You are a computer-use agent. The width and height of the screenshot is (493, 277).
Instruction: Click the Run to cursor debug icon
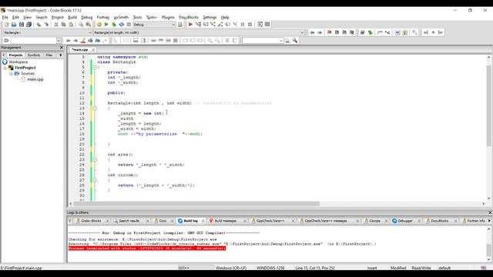tap(198, 25)
